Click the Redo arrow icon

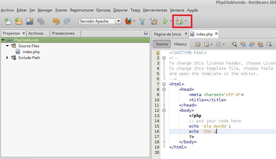point(67,21)
